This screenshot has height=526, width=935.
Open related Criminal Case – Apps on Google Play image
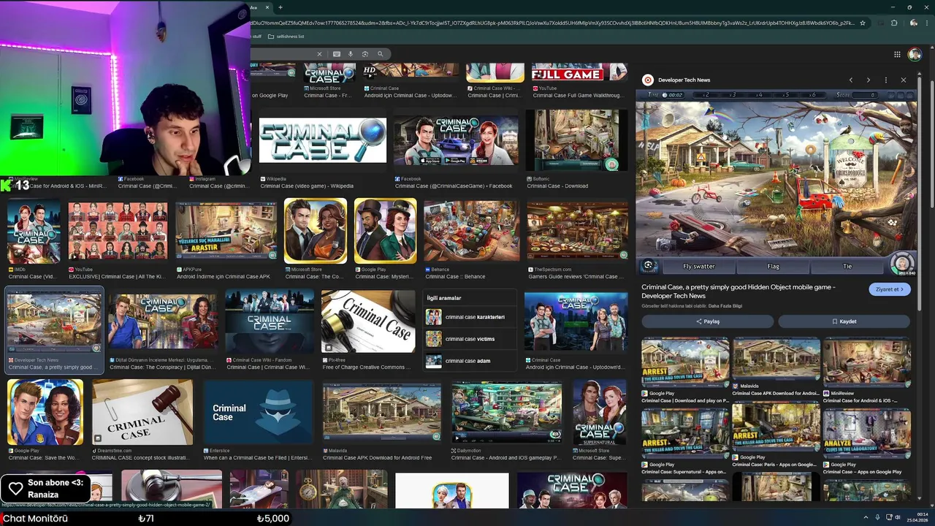pos(866,432)
